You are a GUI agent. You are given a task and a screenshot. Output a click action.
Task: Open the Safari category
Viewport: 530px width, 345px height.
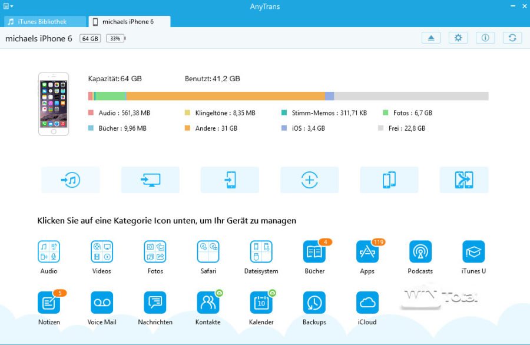click(x=208, y=252)
